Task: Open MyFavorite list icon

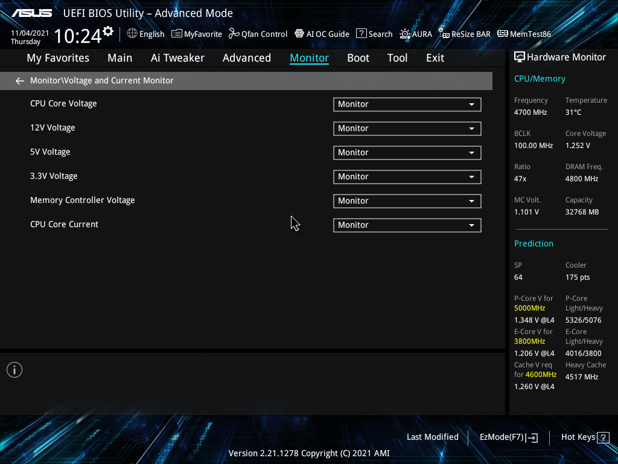Action: click(177, 34)
